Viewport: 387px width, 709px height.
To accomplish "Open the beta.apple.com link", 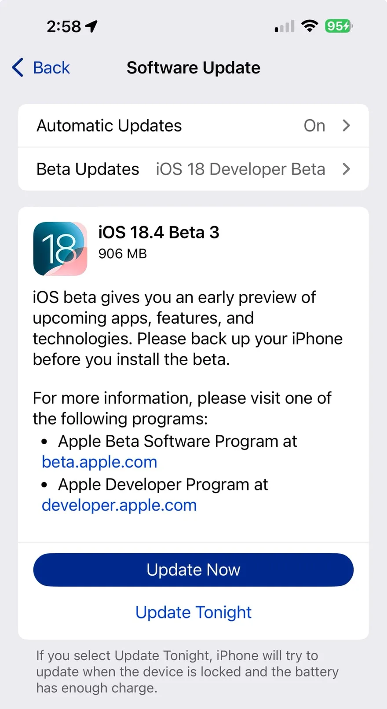I will [99, 462].
